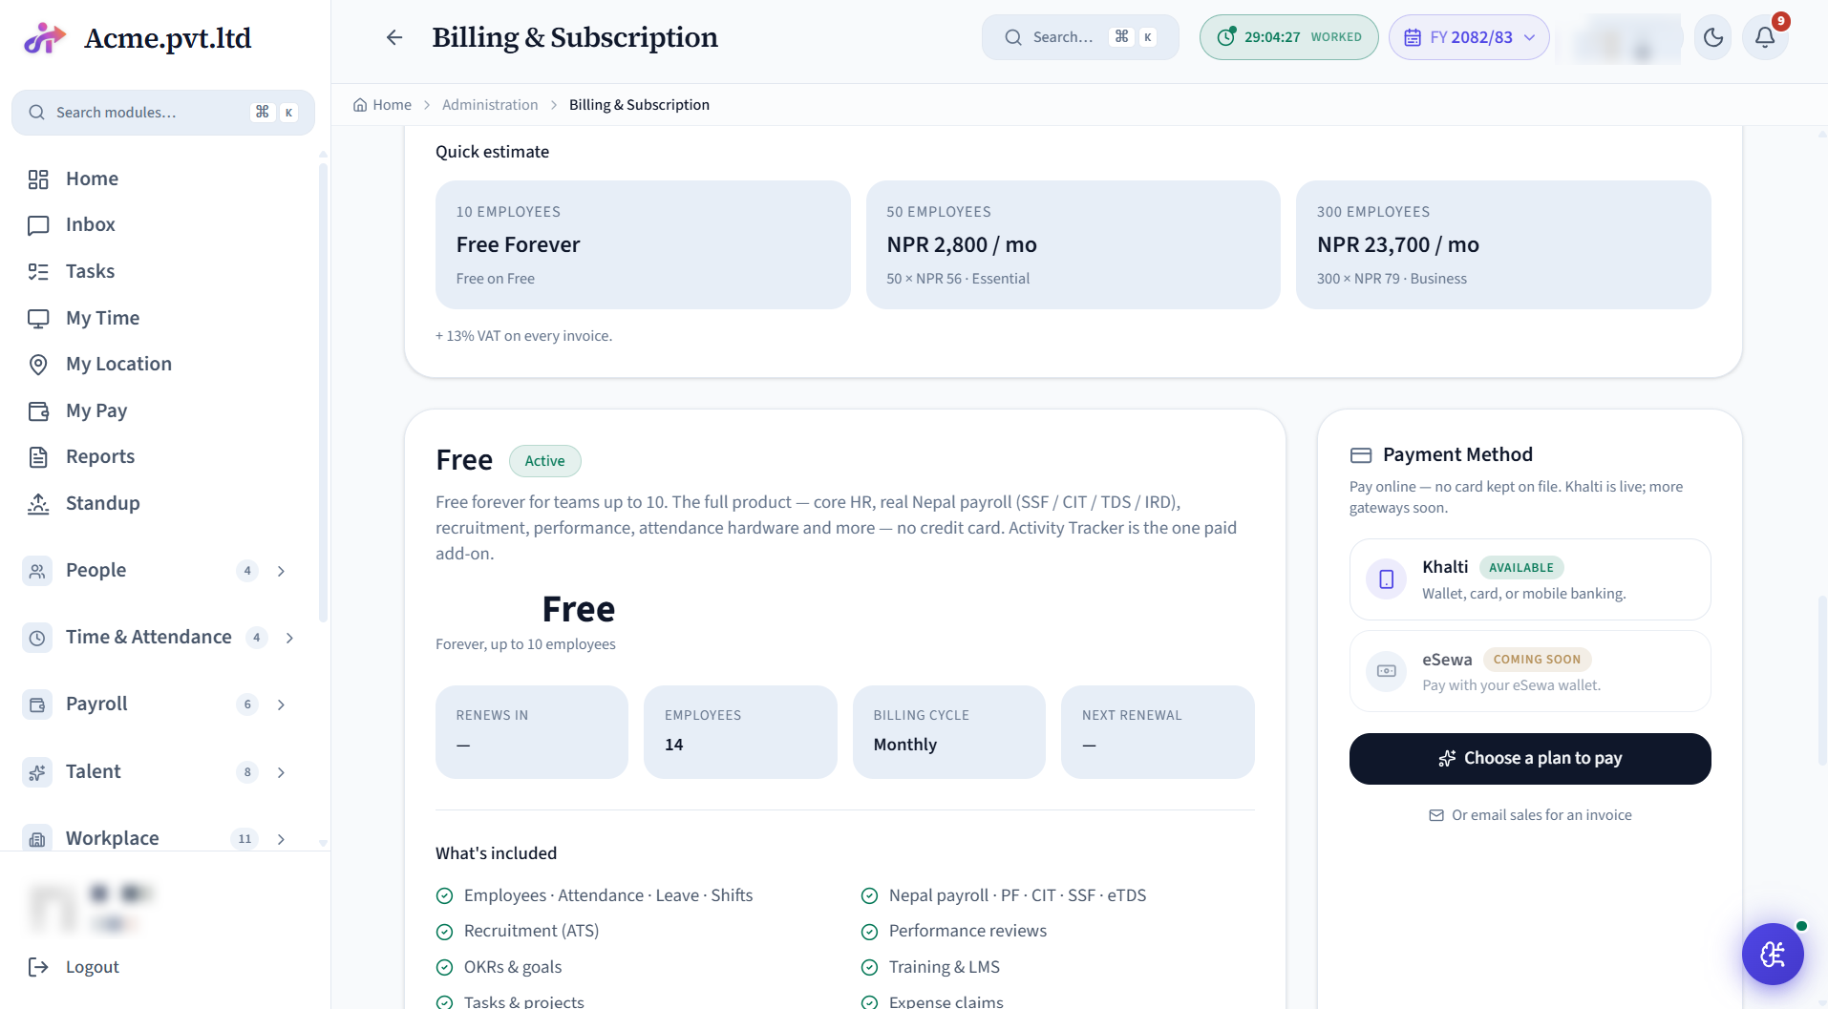Click the Acme.pvt.ltd logo icon

click(x=44, y=38)
